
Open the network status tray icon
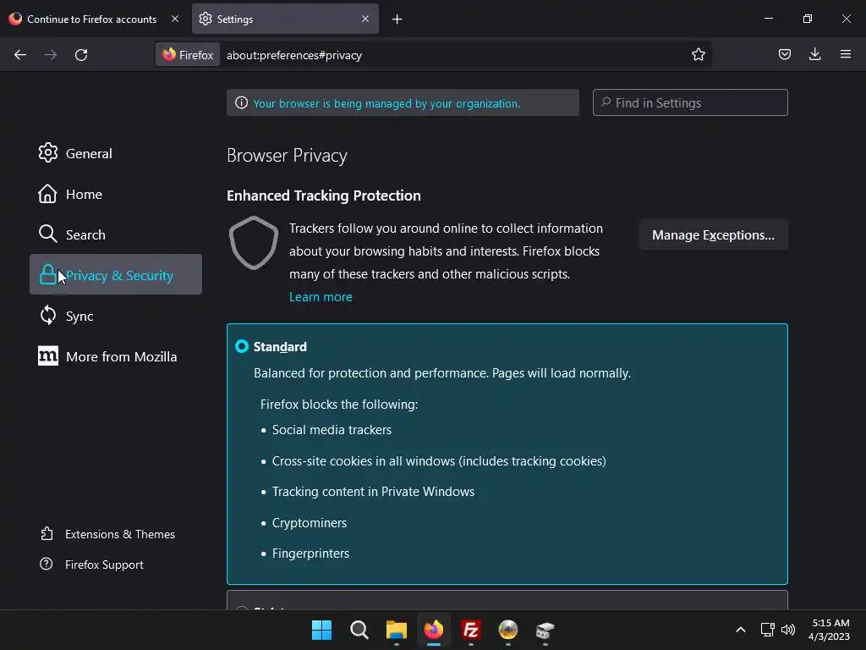(x=767, y=630)
